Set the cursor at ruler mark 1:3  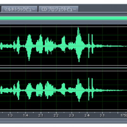click(x=10, y=116)
